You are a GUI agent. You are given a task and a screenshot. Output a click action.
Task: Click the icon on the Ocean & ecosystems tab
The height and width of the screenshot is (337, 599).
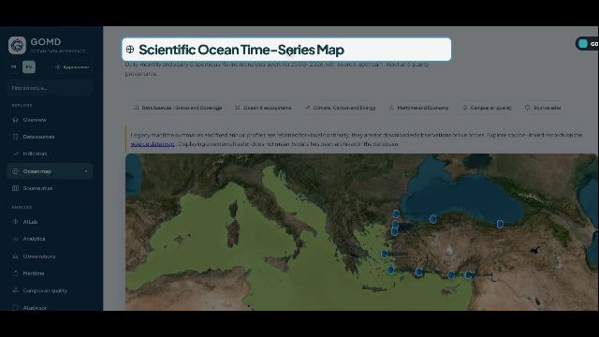click(x=237, y=108)
